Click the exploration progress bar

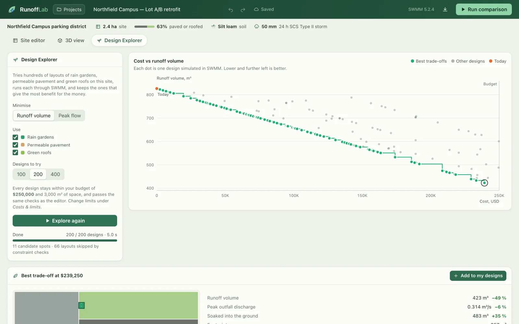(65, 240)
